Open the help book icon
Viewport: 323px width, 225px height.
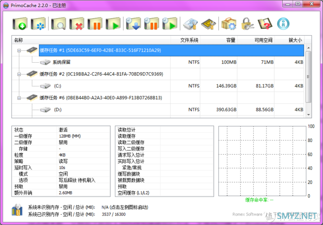265,24
